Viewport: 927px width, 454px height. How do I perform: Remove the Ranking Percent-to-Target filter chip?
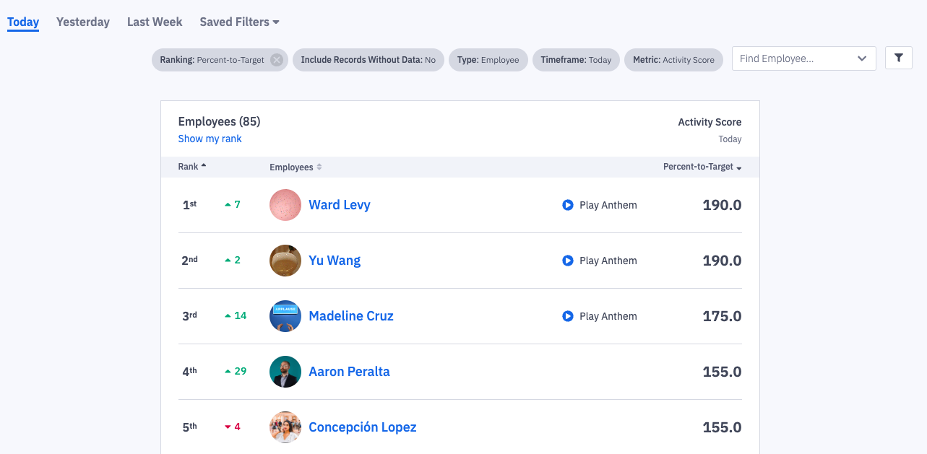click(x=277, y=60)
